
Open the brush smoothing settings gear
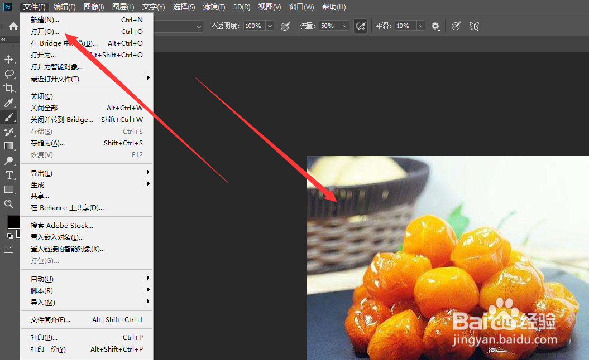435,26
